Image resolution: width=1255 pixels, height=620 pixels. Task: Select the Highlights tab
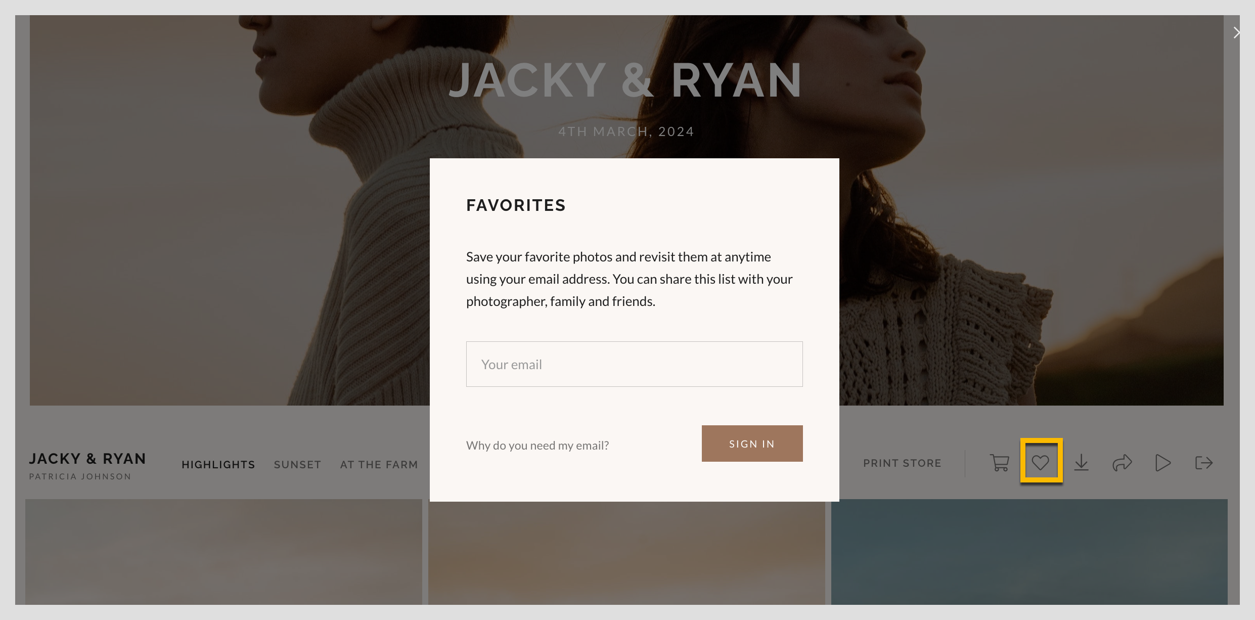[218, 464]
